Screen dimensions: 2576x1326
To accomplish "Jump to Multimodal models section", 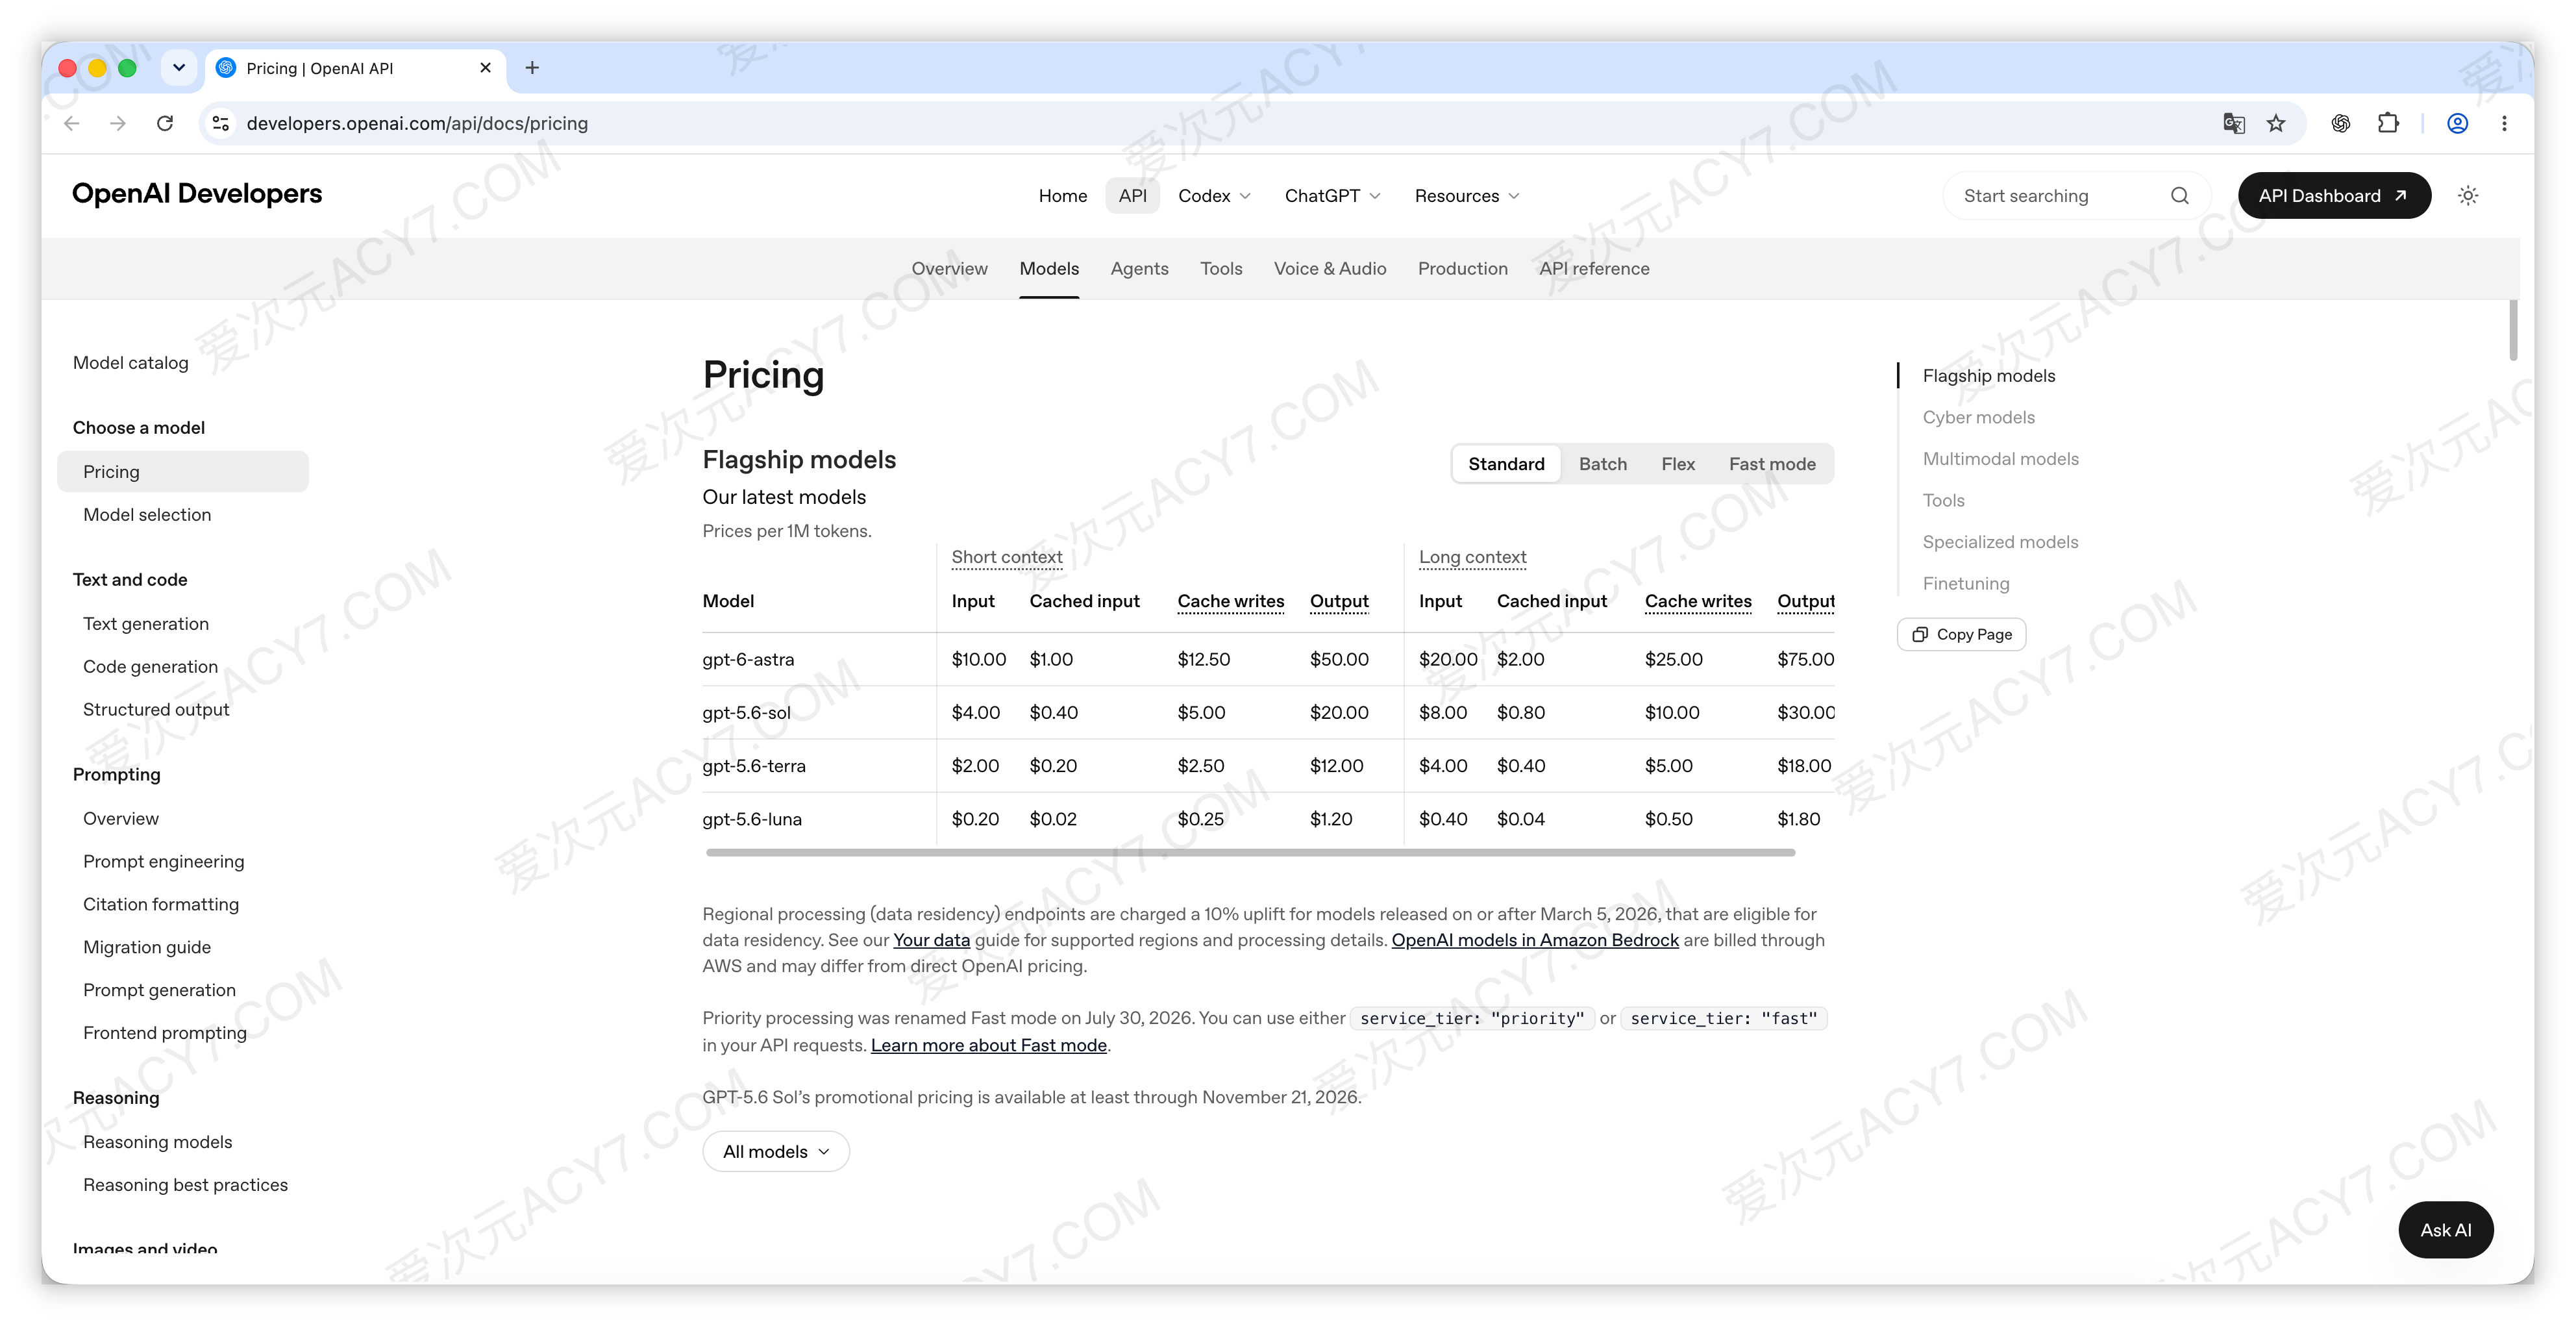I will click(x=2000, y=459).
